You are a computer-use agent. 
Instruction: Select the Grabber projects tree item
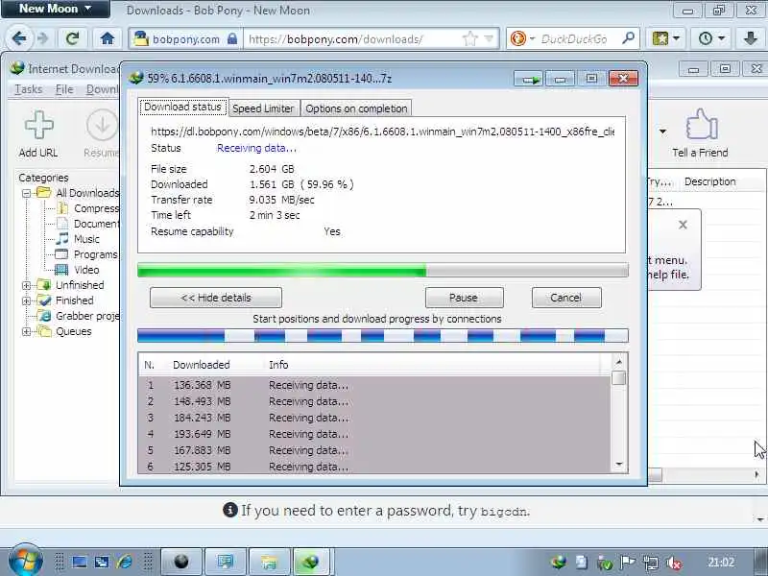coord(87,317)
